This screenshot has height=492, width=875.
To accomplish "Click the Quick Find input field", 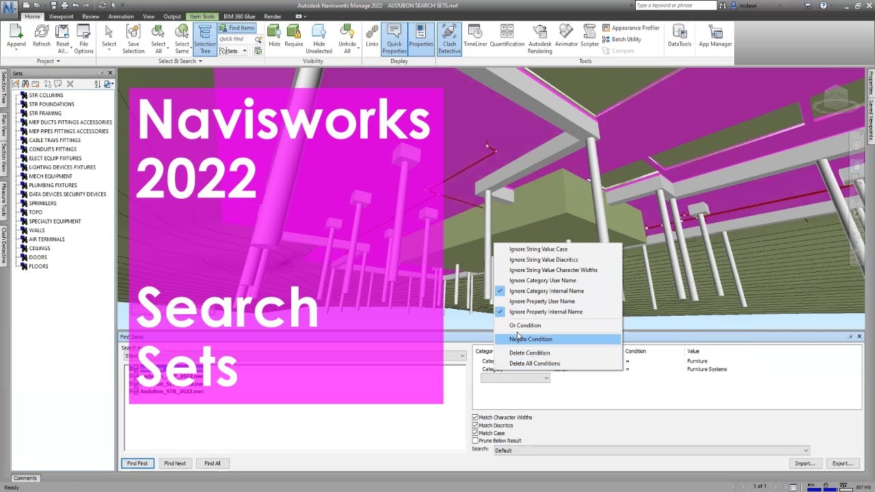I will pos(235,39).
